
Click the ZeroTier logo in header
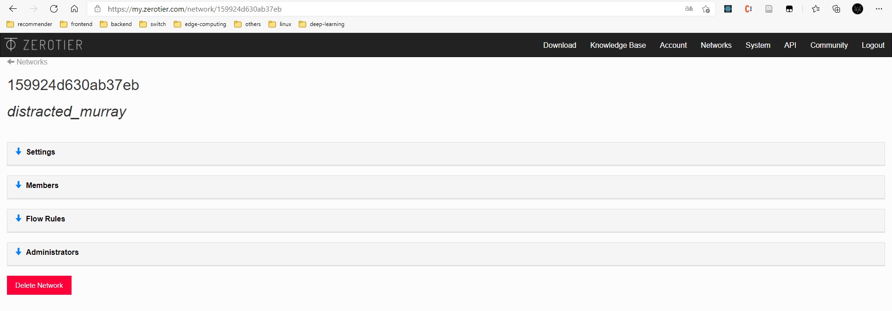click(x=44, y=45)
